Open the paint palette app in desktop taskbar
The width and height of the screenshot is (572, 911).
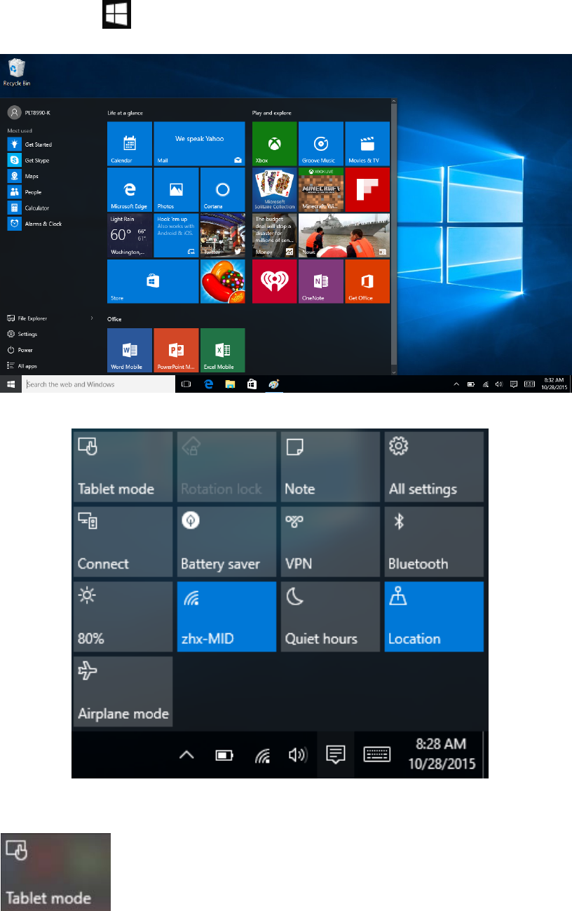coord(273,384)
